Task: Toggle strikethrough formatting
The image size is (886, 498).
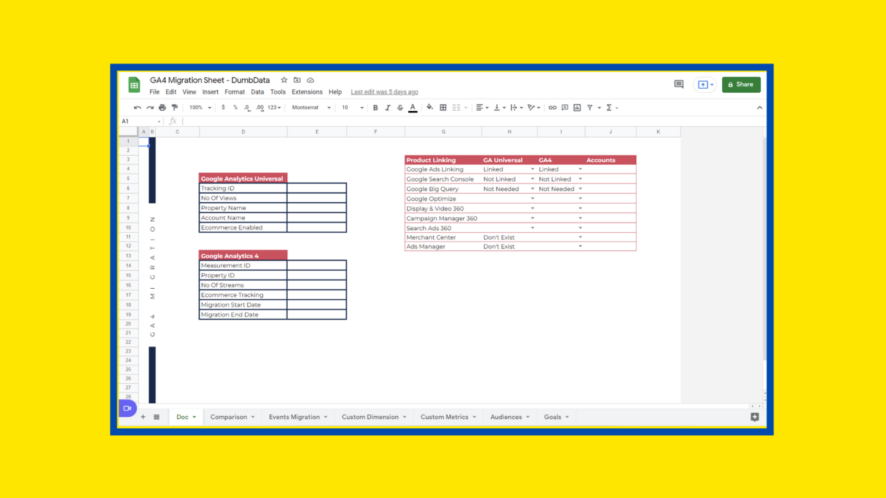Action: [400, 107]
